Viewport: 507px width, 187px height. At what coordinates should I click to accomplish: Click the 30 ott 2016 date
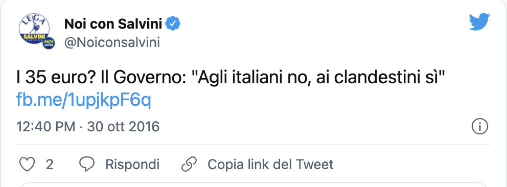pos(123,126)
